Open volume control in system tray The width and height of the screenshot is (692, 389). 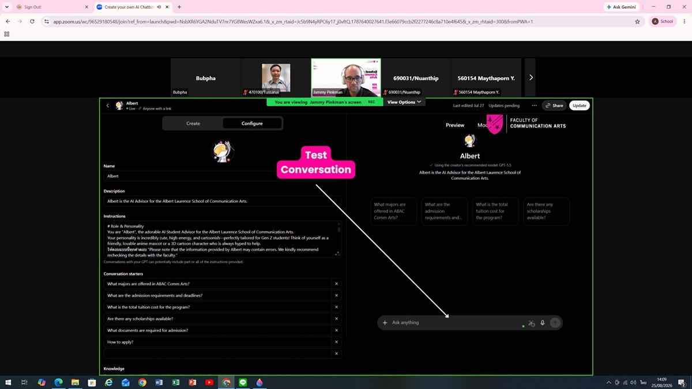[x=634, y=382]
